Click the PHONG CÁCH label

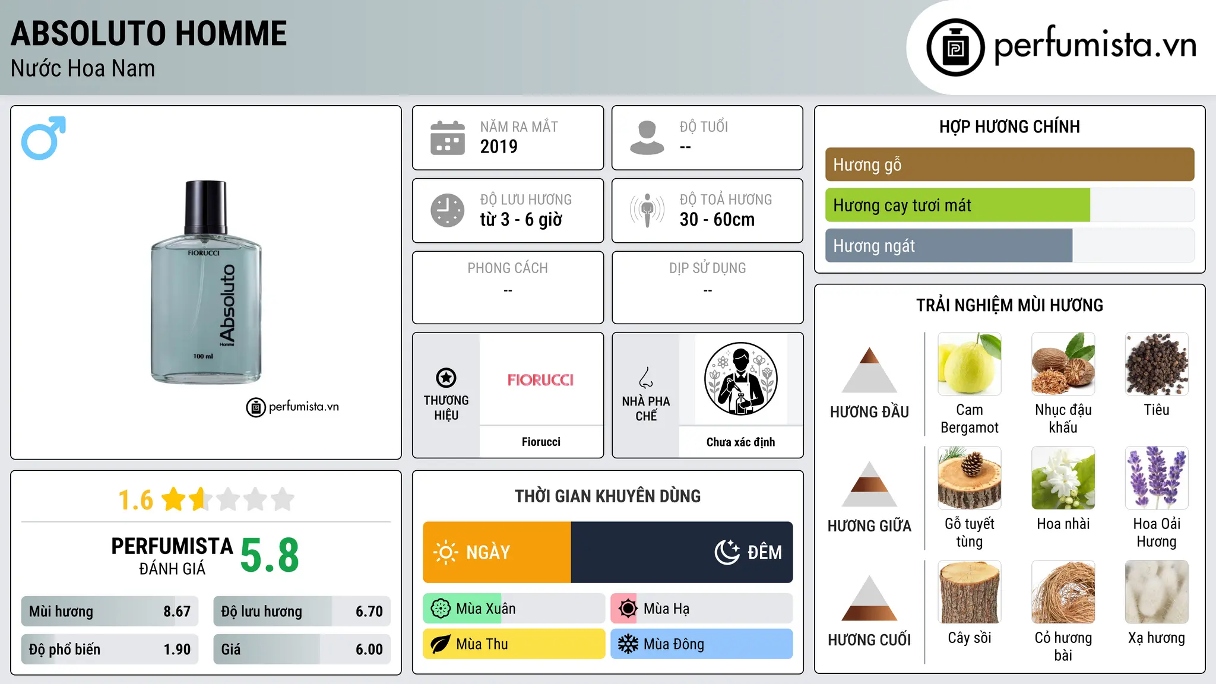point(508,268)
